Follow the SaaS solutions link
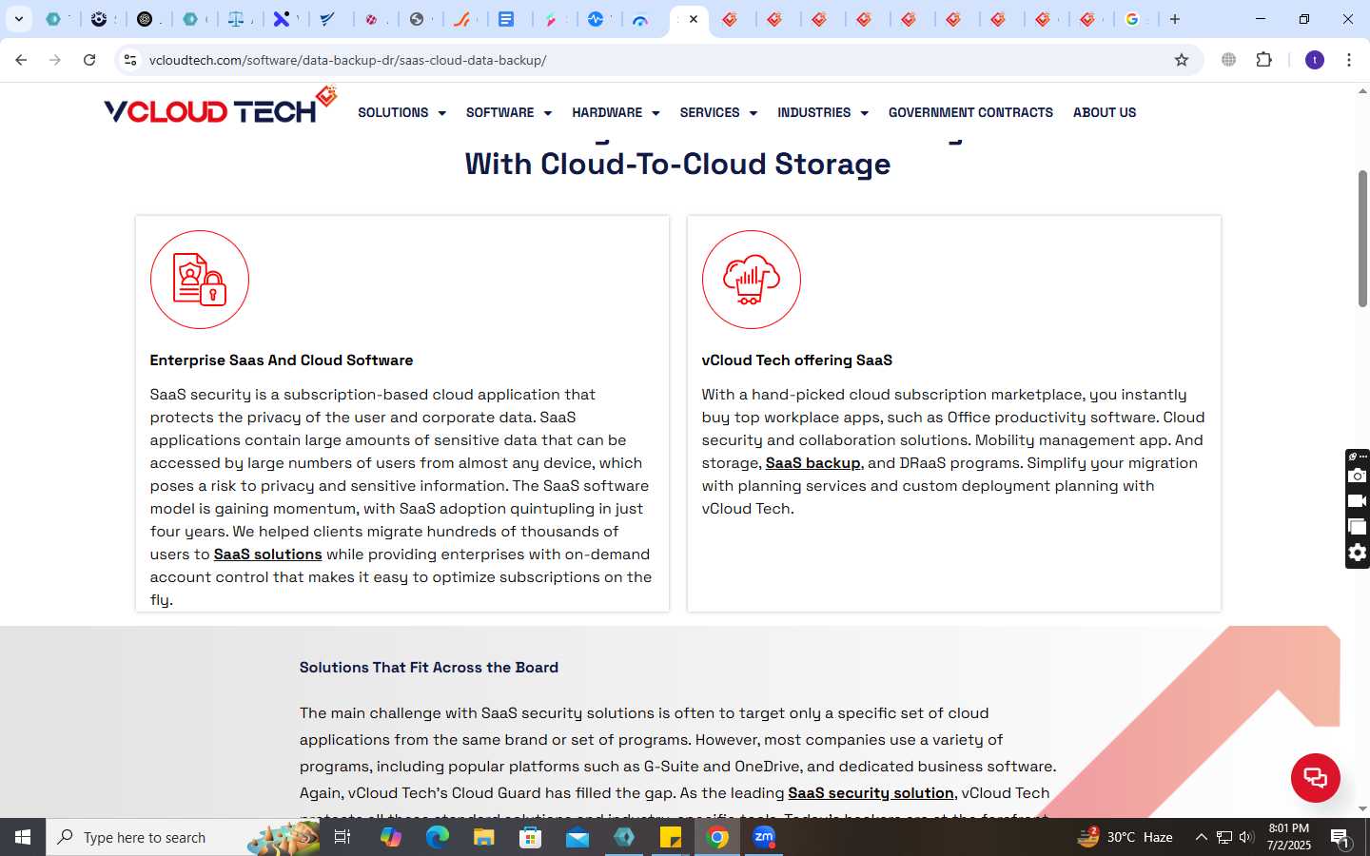 (268, 554)
